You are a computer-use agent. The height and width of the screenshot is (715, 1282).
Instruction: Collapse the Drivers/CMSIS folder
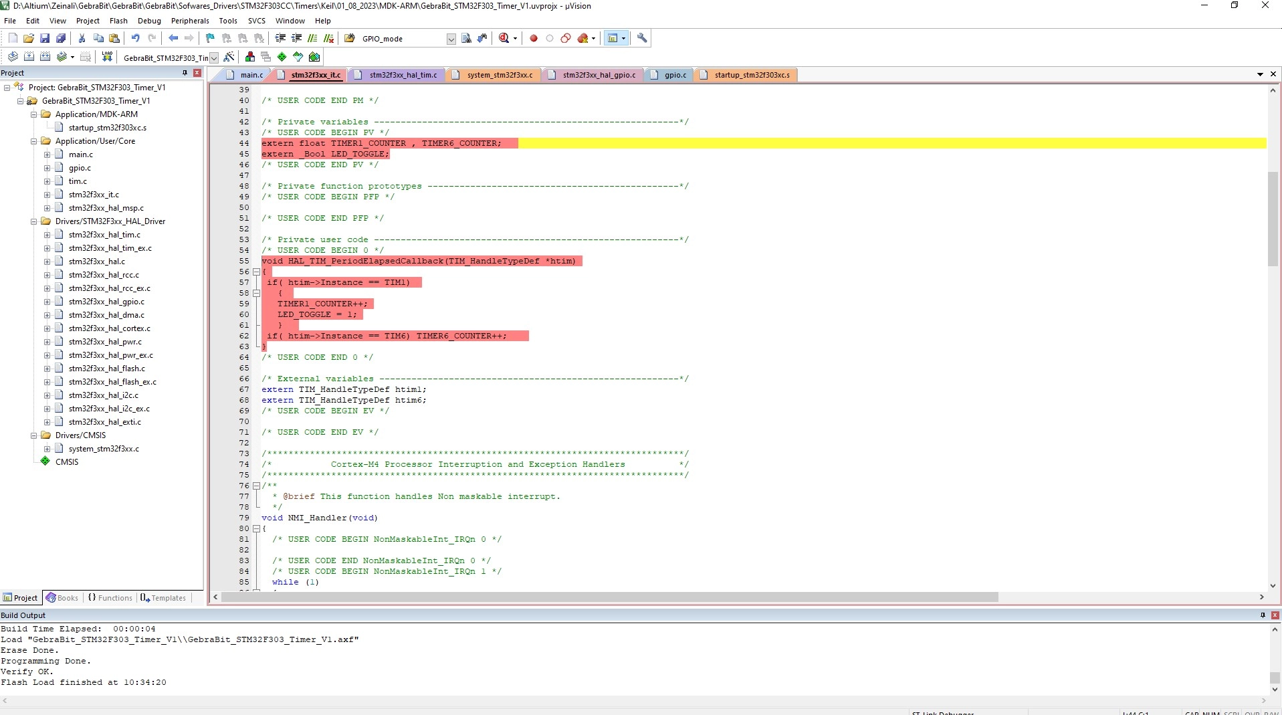(x=33, y=435)
